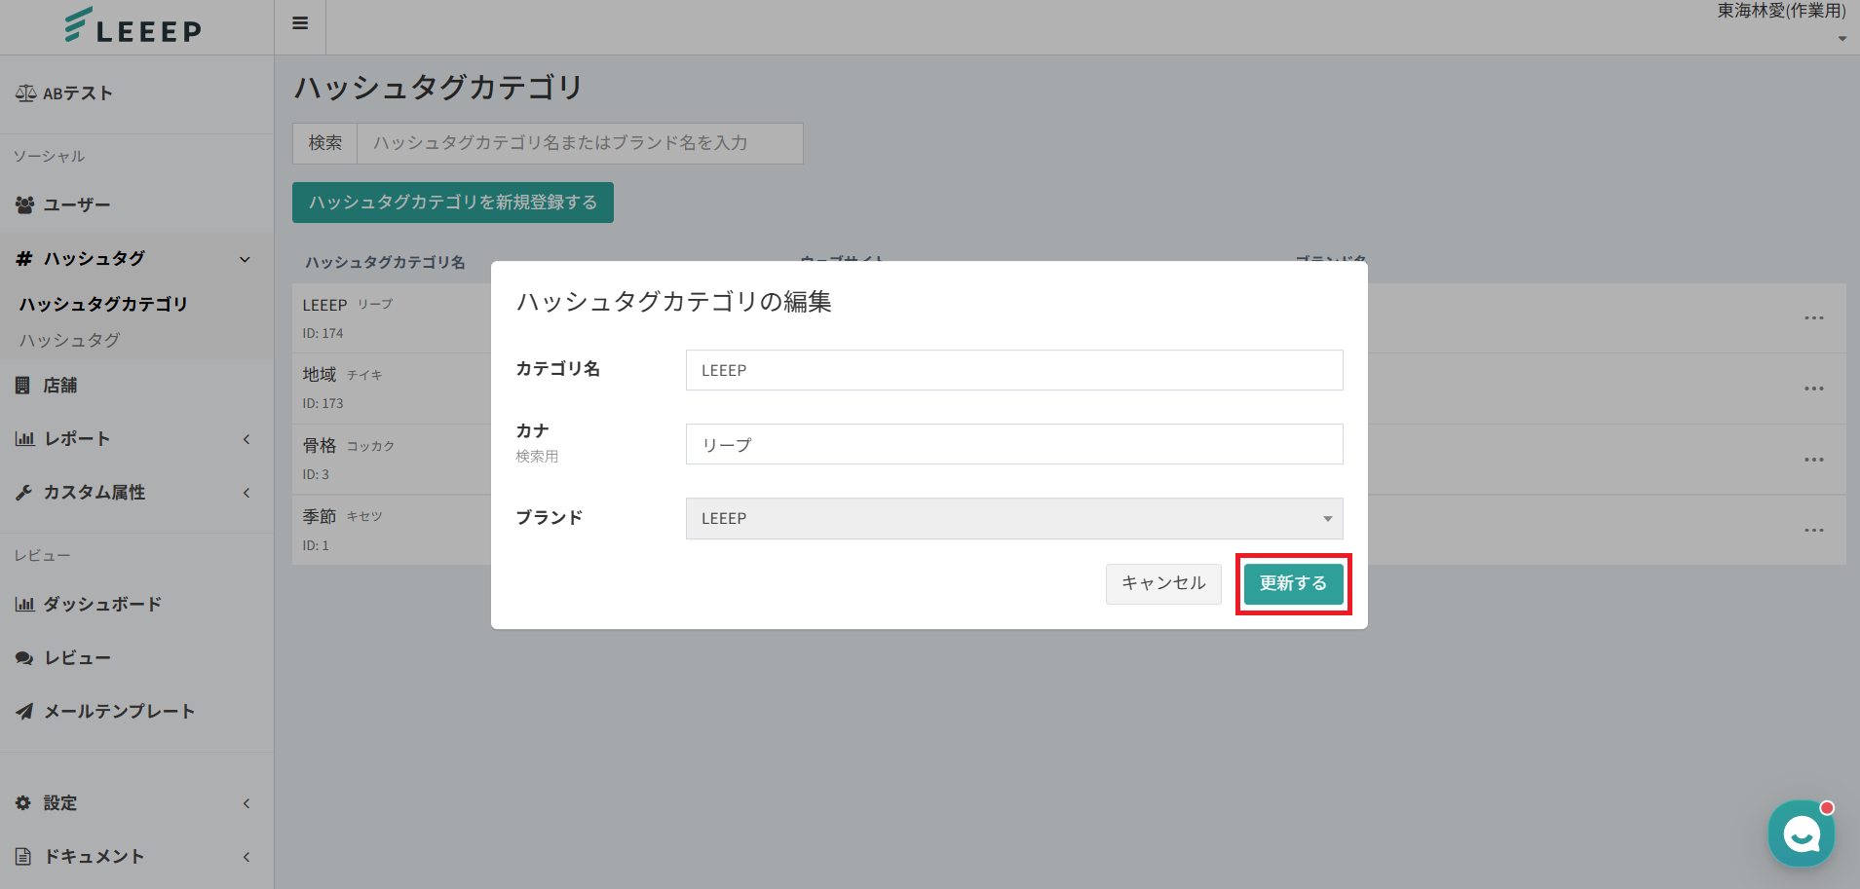
Task: Expand the レポート sidebar section
Action: point(247,439)
